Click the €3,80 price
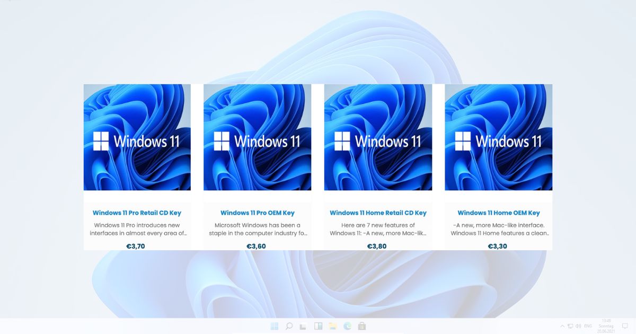The height and width of the screenshot is (334, 636). [x=377, y=246]
